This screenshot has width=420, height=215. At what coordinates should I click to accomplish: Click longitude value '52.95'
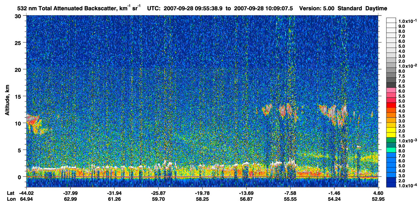pos(379,199)
